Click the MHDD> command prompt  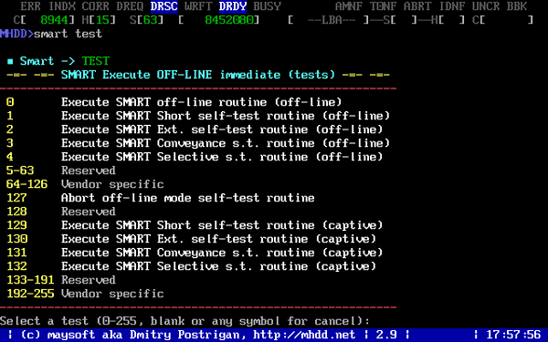click(x=16, y=34)
